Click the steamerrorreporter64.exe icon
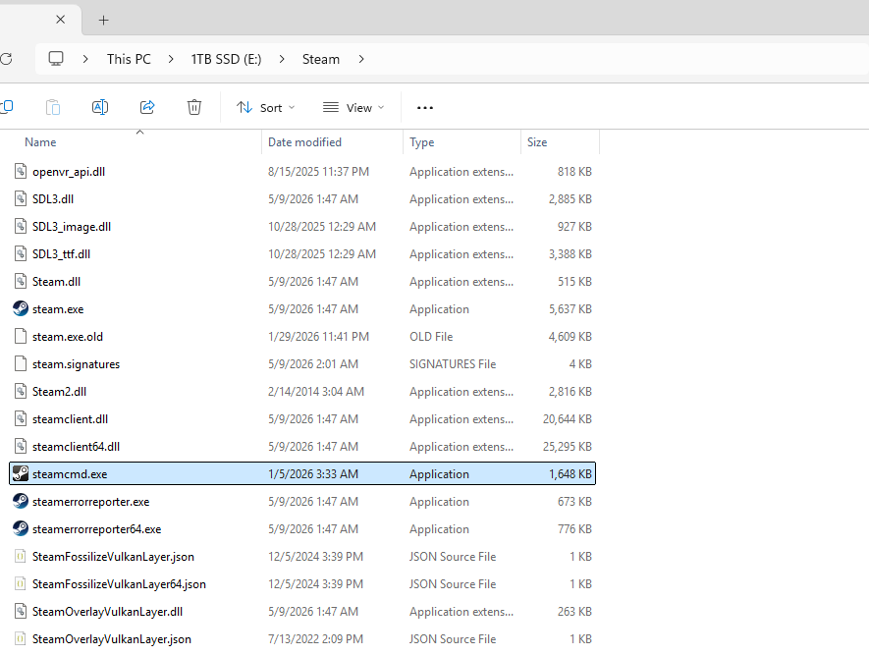869x656 pixels. 21,528
